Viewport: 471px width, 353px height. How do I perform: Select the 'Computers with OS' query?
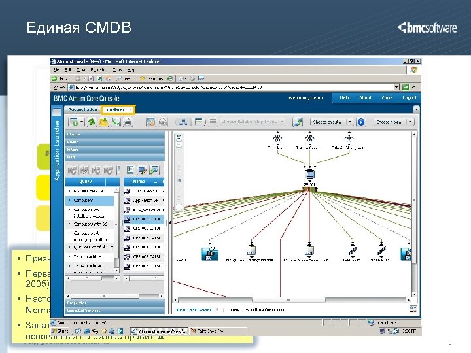pos(90,224)
